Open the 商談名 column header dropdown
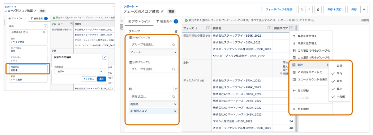The width and height of the screenshot is (373, 135). coord(269,28)
